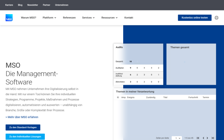
Task: Click the Titel column header
Action: point(165,97)
